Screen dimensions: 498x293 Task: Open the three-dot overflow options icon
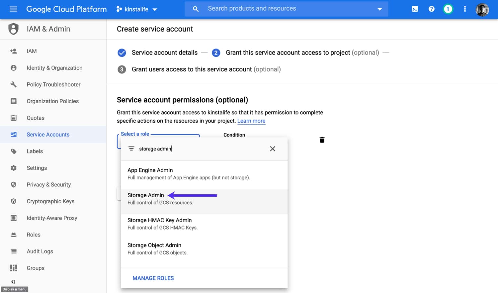tap(464, 9)
